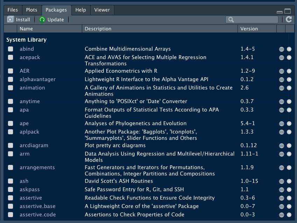Click the globe icon for abind package
This screenshot has height=223, width=297.
pyautogui.click(x=281, y=49)
